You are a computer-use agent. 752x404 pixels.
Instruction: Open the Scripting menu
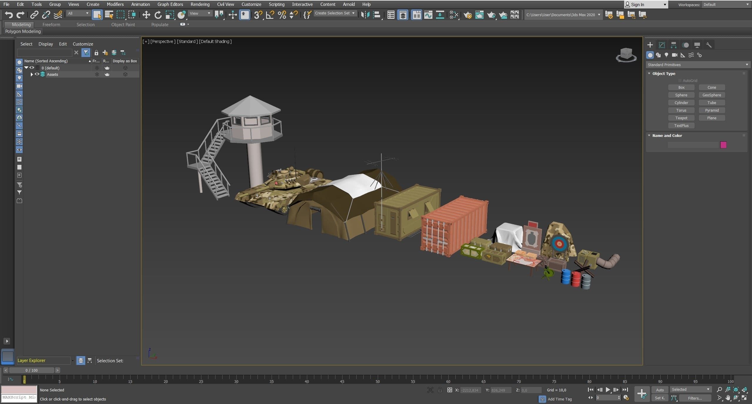point(277,4)
